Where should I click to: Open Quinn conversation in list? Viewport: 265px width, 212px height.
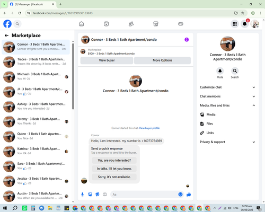pos(36,136)
